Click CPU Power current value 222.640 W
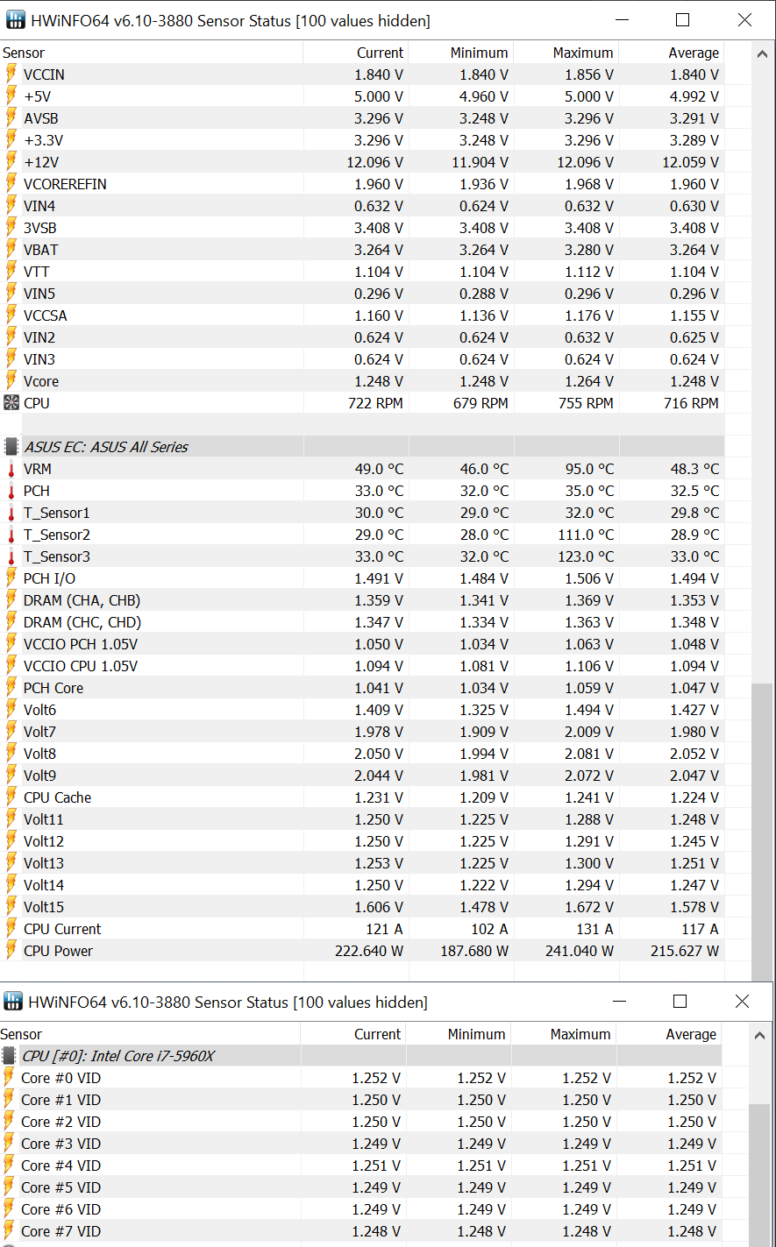 369,951
